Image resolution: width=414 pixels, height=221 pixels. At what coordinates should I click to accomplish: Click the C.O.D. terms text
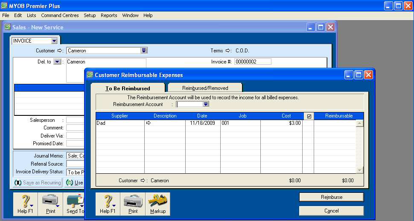point(242,51)
